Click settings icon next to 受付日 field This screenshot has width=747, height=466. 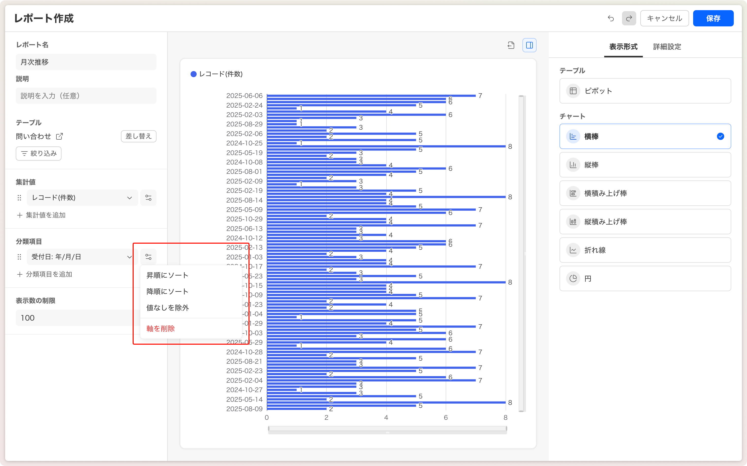pyautogui.click(x=148, y=257)
